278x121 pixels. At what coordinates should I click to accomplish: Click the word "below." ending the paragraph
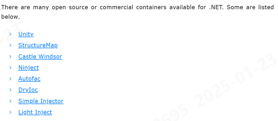pyautogui.click(x=11, y=17)
